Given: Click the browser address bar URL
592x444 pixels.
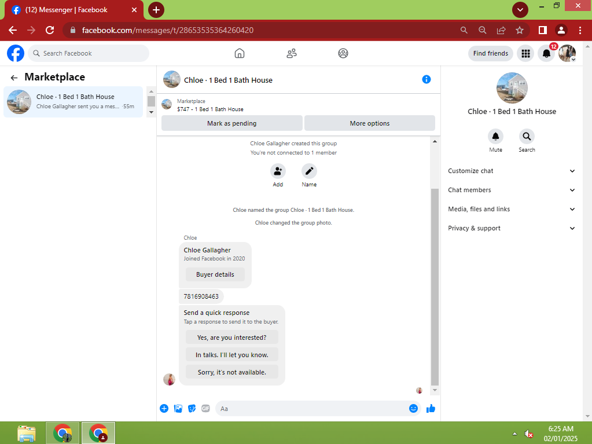Looking at the screenshot, I should point(168,30).
